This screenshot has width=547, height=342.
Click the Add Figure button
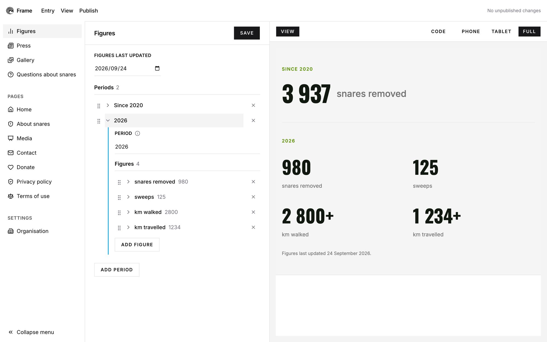(137, 245)
